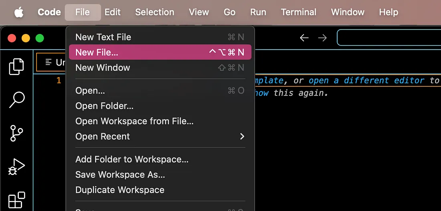The height and width of the screenshot is (211, 441).
Task: Open the Run menu
Action: pyautogui.click(x=258, y=12)
